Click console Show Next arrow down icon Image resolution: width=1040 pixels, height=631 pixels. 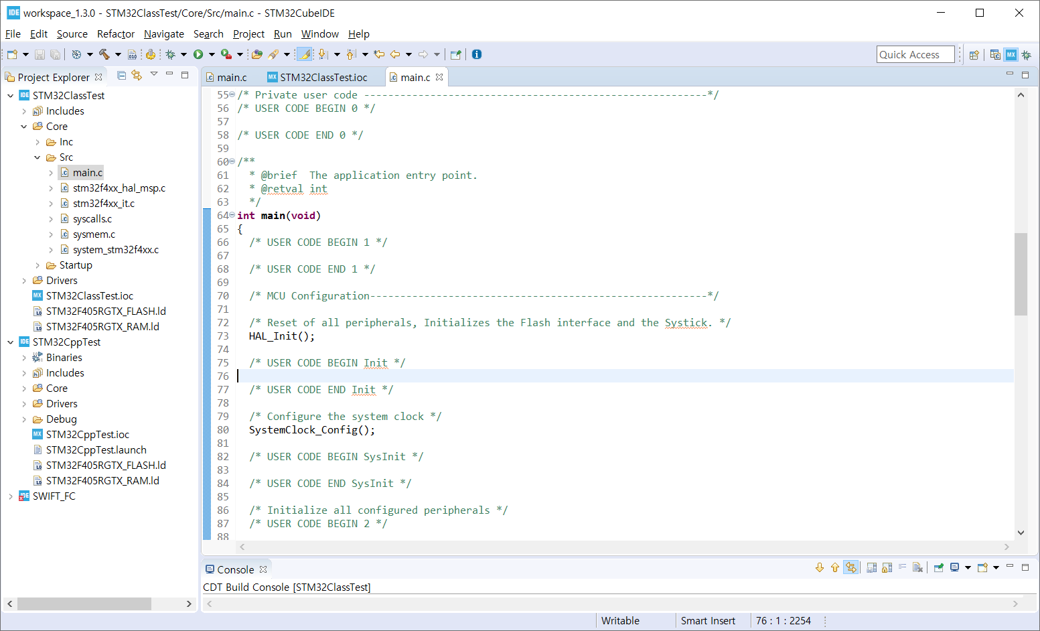tap(820, 568)
